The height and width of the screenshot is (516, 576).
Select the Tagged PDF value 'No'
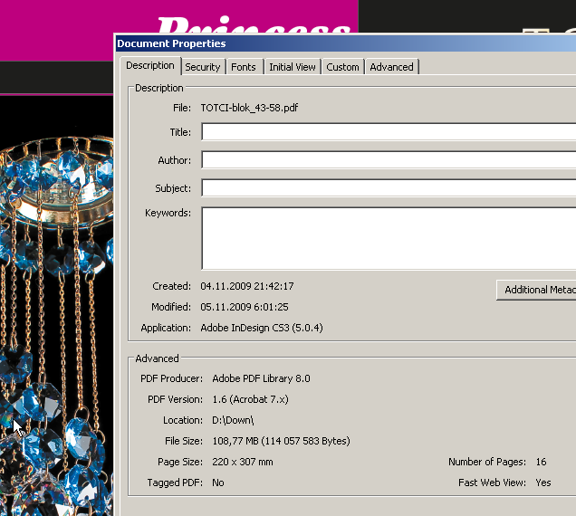click(218, 483)
